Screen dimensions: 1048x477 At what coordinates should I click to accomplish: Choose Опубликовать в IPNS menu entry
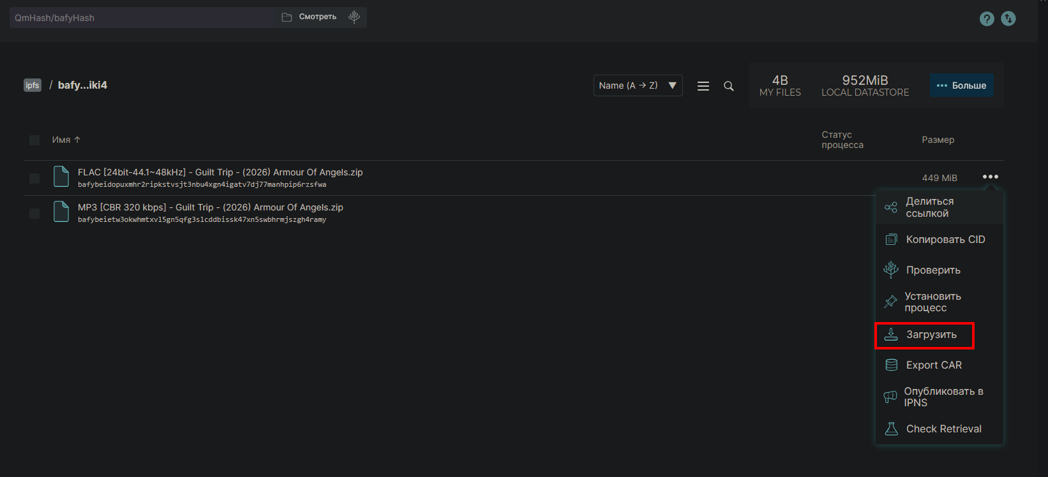click(x=939, y=397)
